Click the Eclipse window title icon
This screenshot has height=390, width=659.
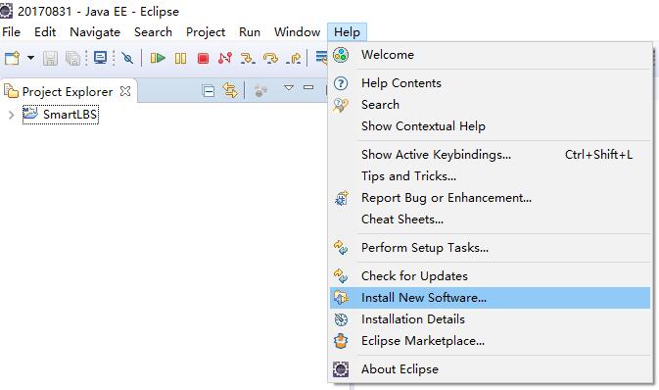coord(6,11)
